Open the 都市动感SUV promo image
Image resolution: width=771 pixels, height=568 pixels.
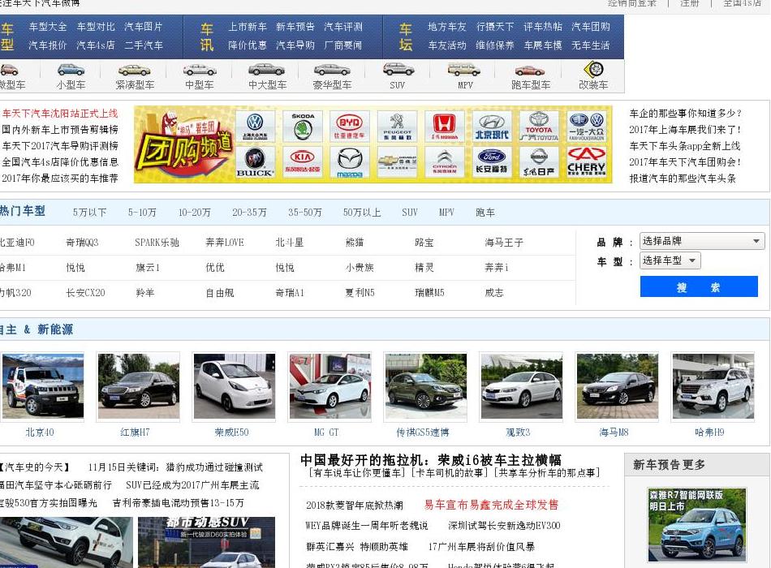coord(206,542)
